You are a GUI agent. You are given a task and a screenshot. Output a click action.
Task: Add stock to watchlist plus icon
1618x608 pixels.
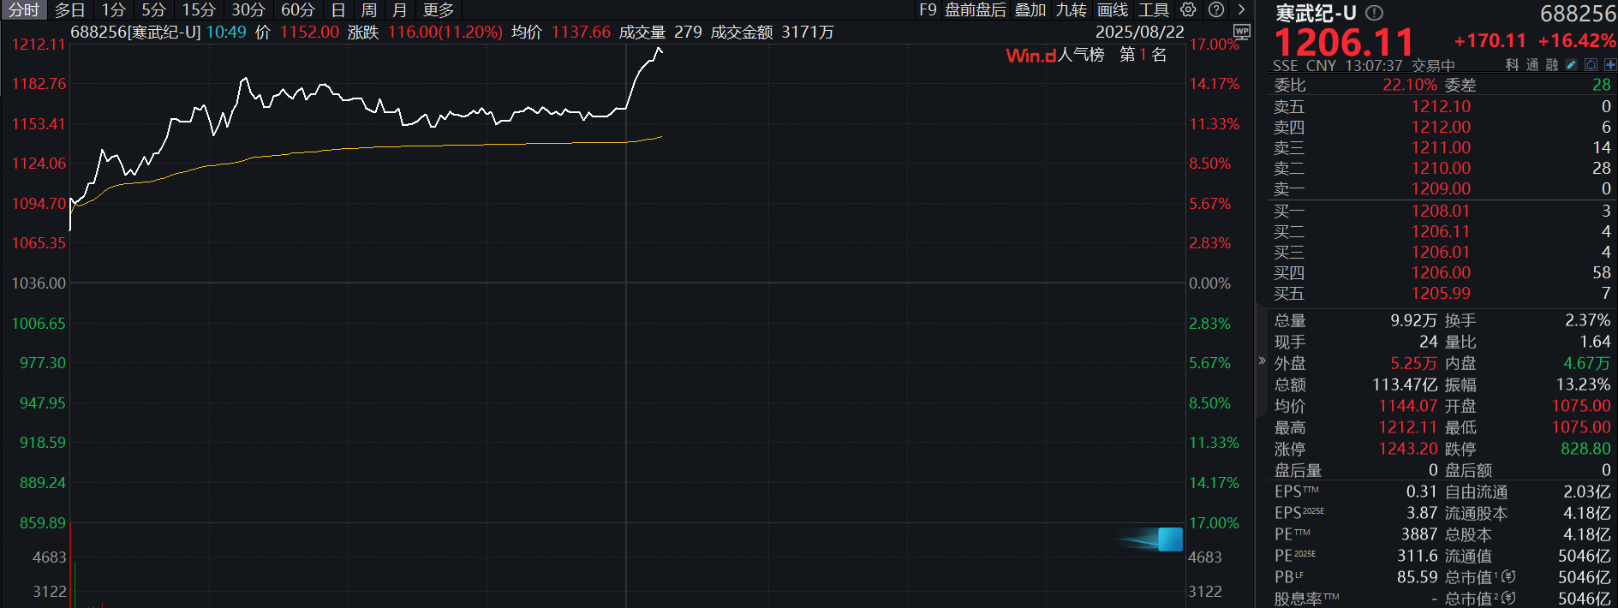coord(1610,65)
